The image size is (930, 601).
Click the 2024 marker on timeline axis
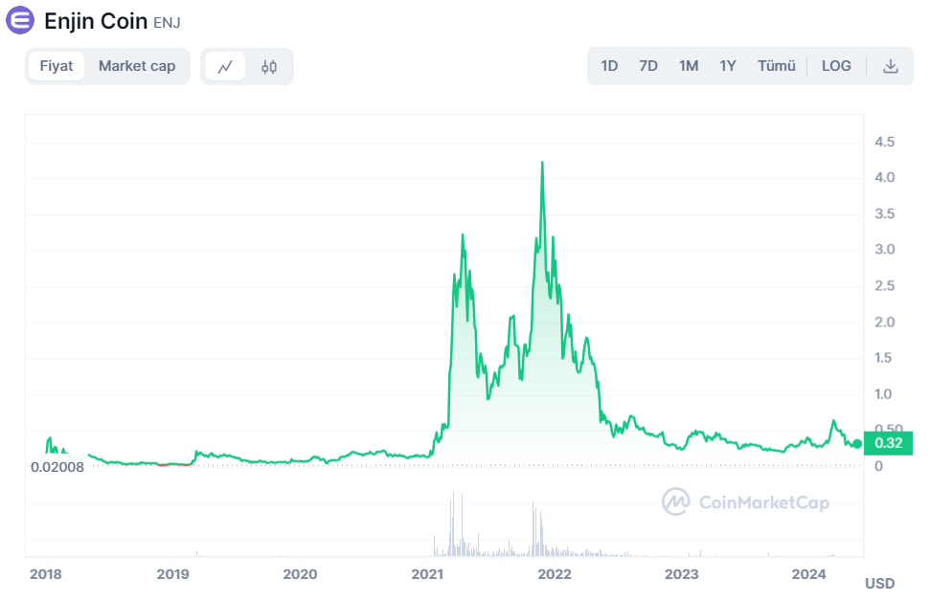click(x=809, y=574)
